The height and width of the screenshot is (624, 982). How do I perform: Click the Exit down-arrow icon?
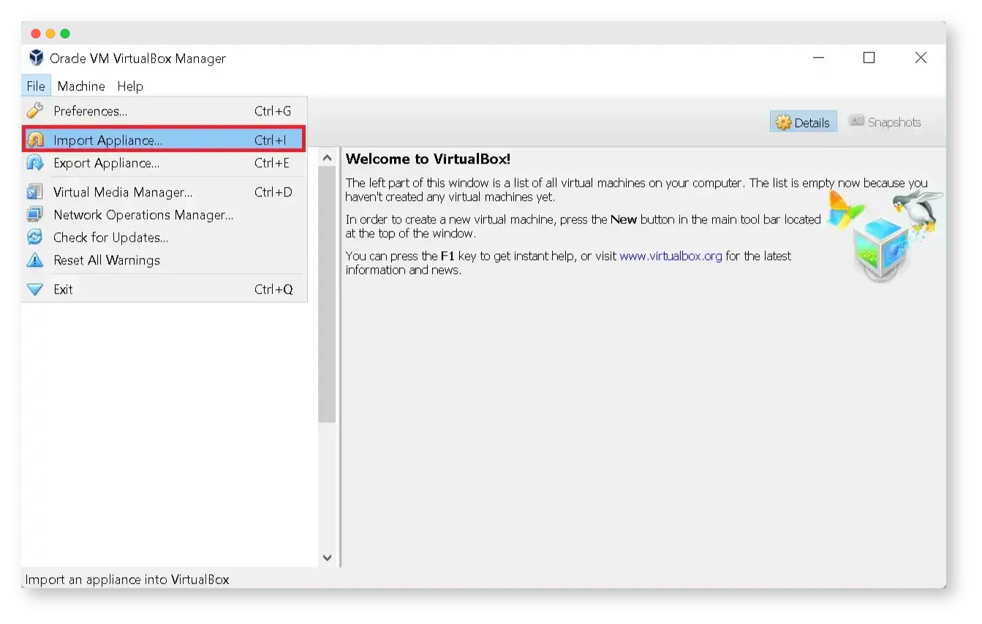coord(35,289)
